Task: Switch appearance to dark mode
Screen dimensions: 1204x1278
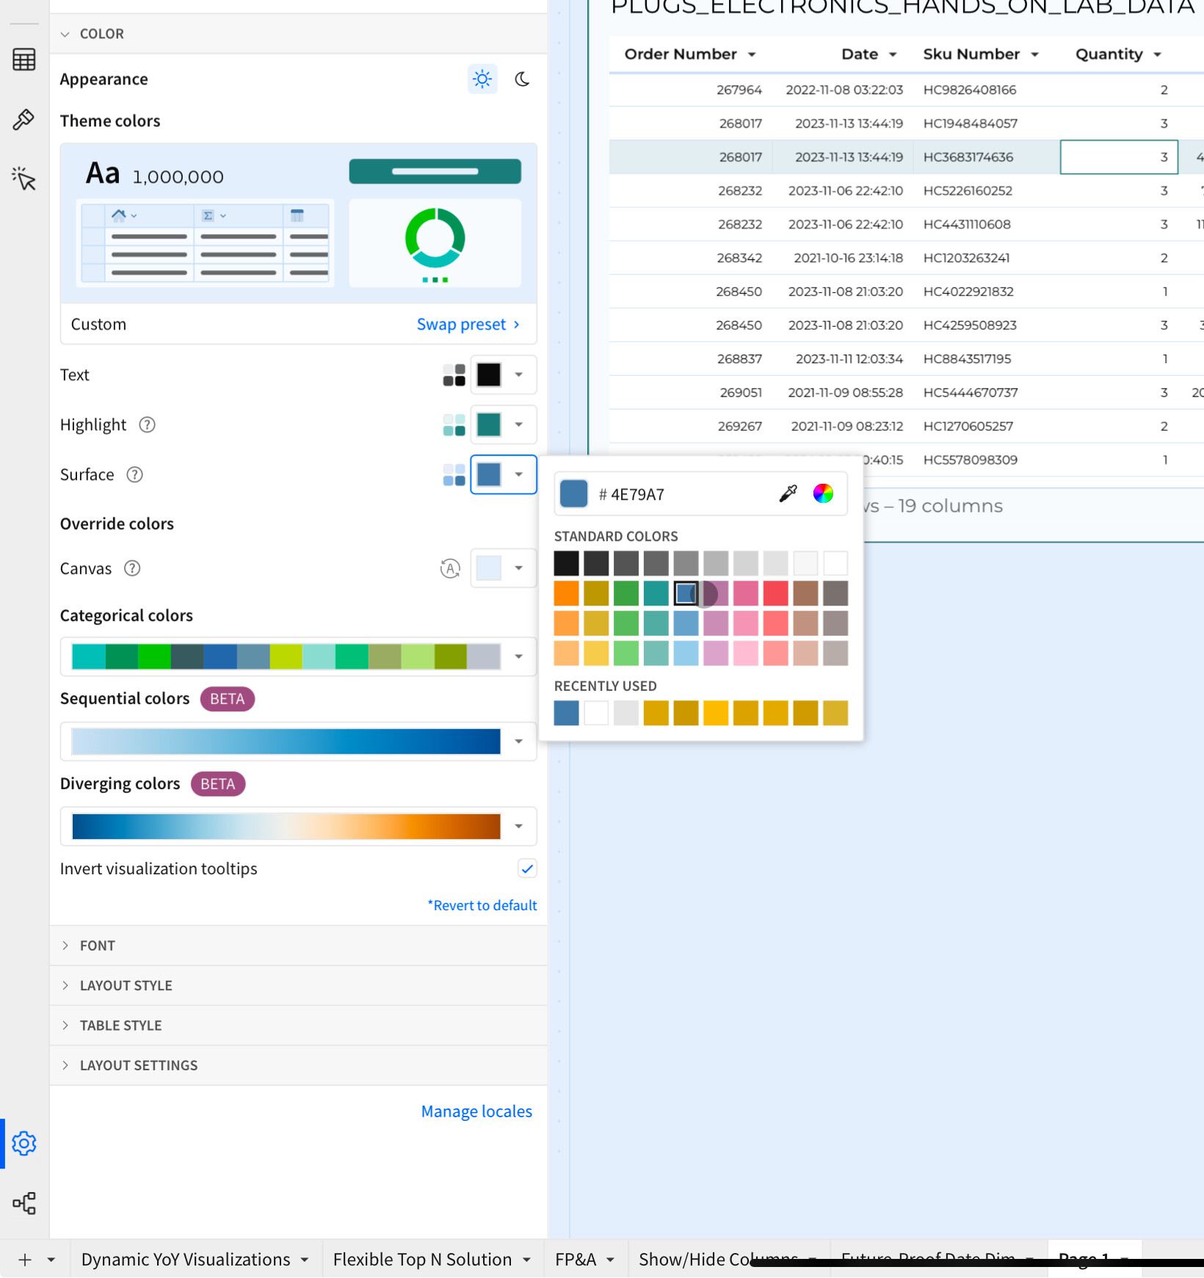Action: click(x=522, y=79)
